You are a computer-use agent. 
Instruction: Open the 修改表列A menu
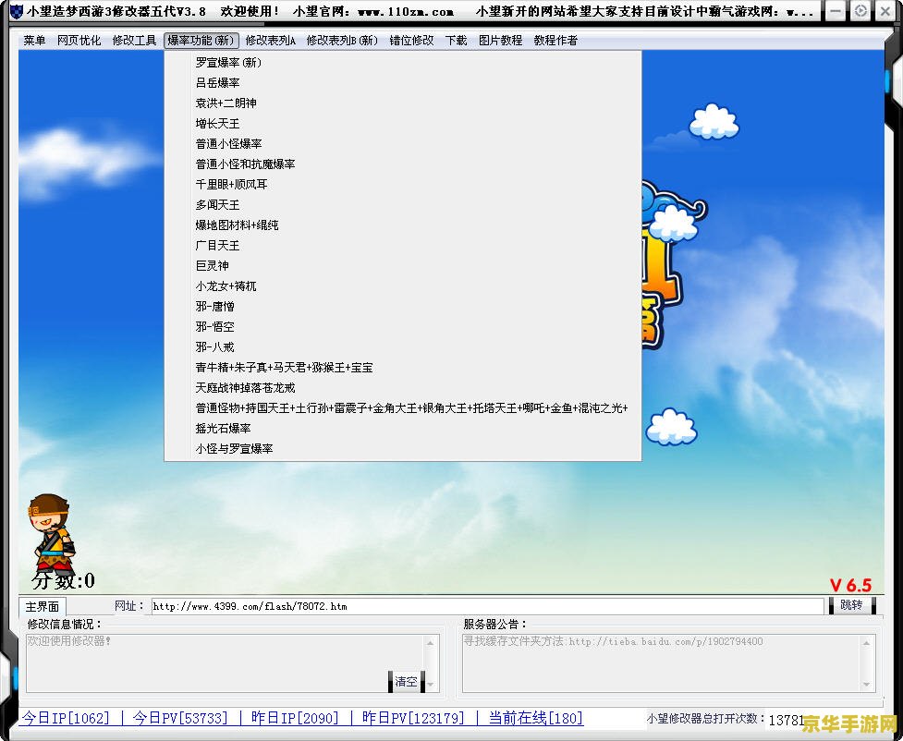pyautogui.click(x=271, y=41)
